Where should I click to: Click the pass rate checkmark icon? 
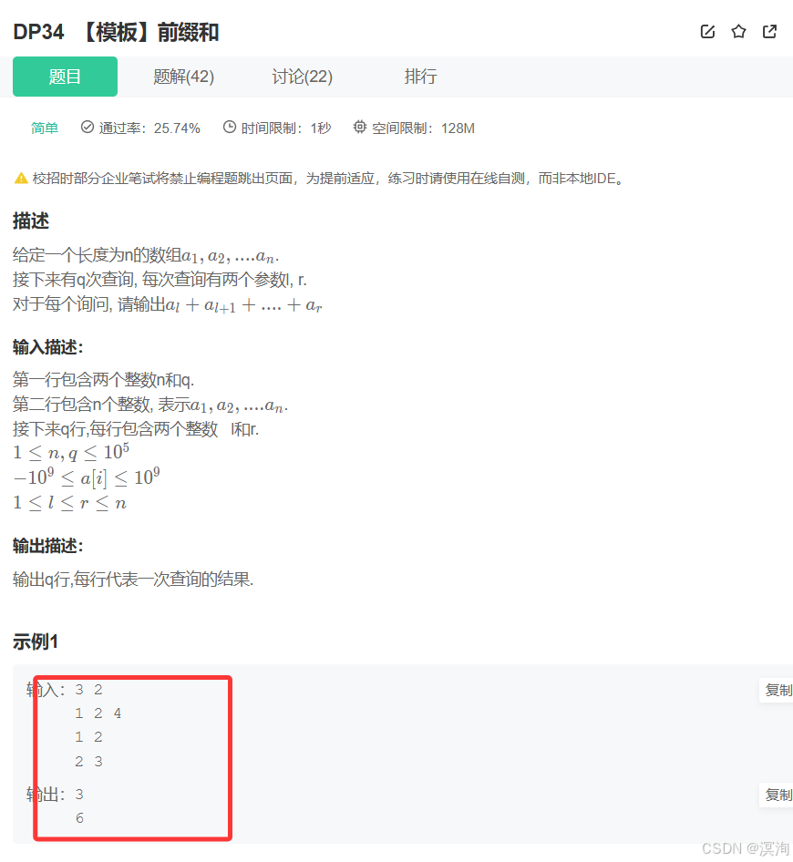(x=87, y=127)
